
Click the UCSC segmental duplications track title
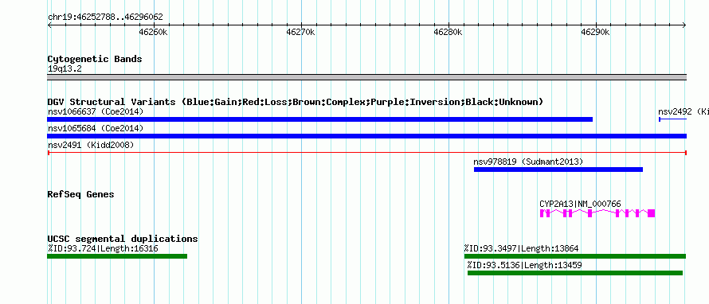123,239
